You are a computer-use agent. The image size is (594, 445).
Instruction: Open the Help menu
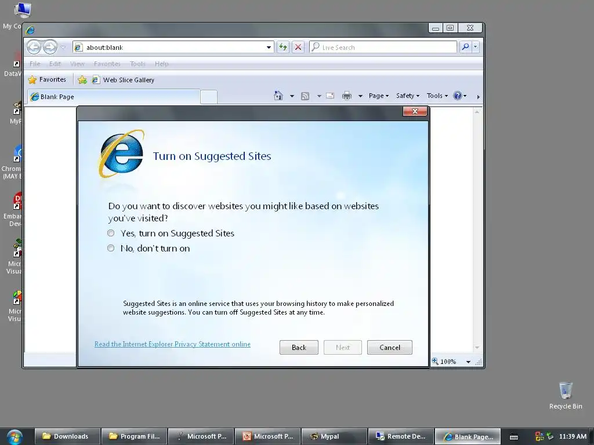tap(161, 64)
